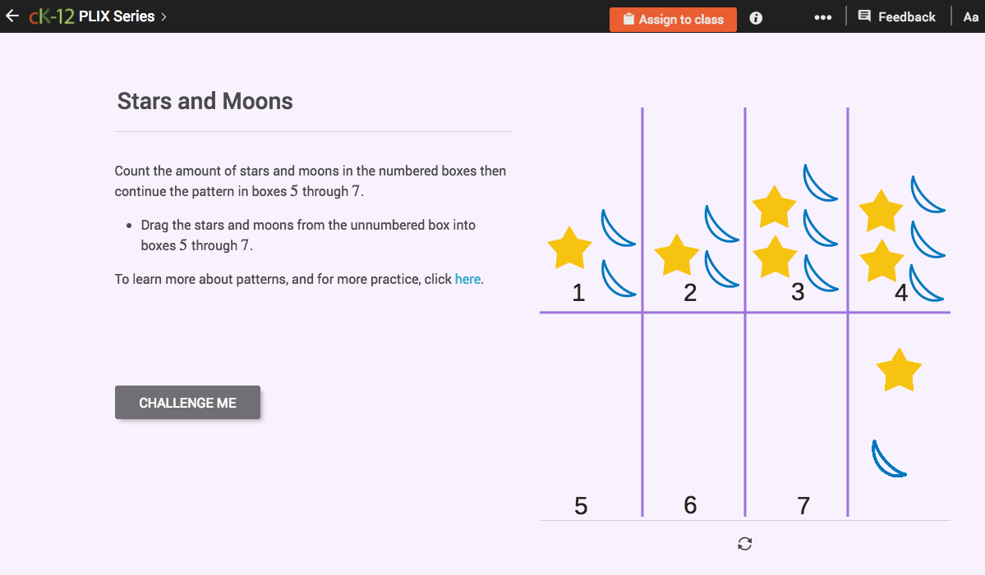985x575 pixels.
Task: Expand the PLIX Series breadcrumb chevron
Action: point(163,16)
